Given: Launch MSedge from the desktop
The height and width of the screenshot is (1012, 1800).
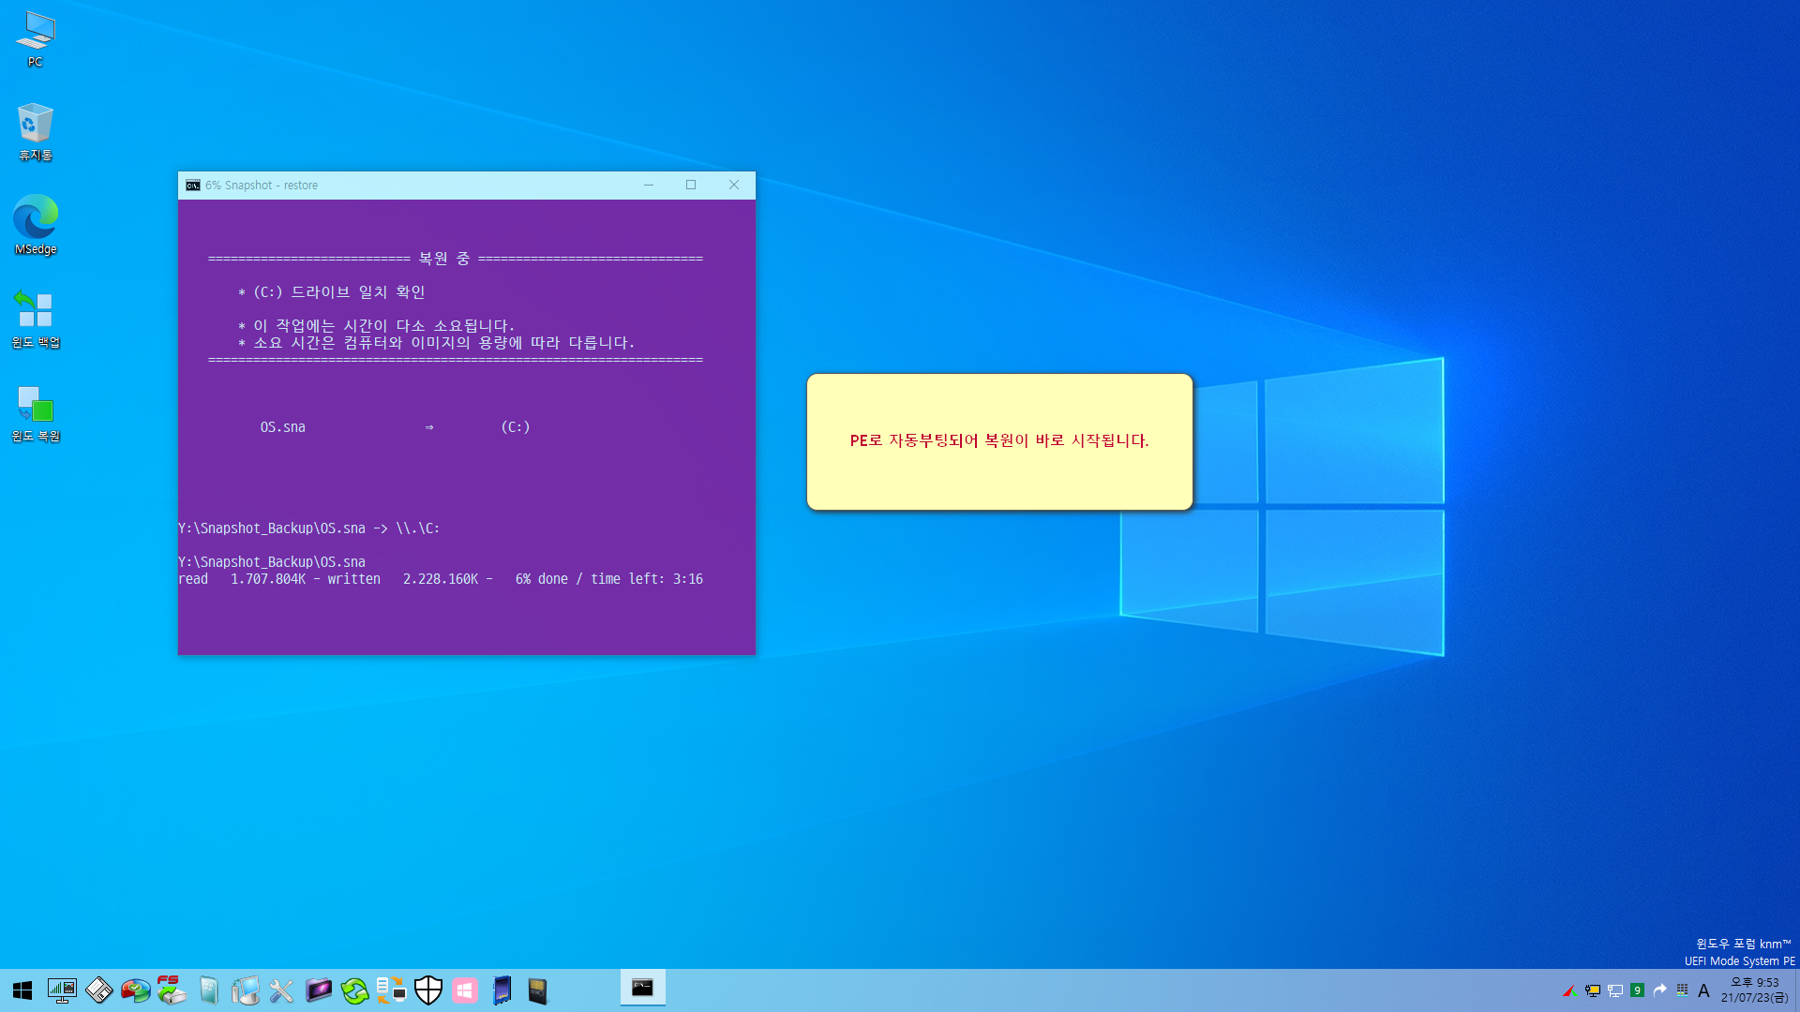Looking at the screenshot, I should point(36,225).
